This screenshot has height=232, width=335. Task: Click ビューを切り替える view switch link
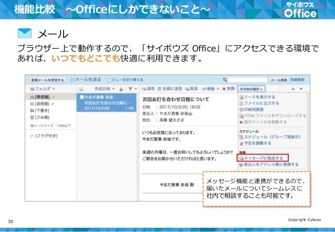(x=125, y=80)
